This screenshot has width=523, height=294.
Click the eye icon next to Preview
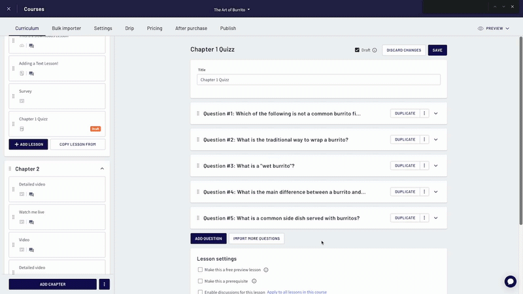481,28
